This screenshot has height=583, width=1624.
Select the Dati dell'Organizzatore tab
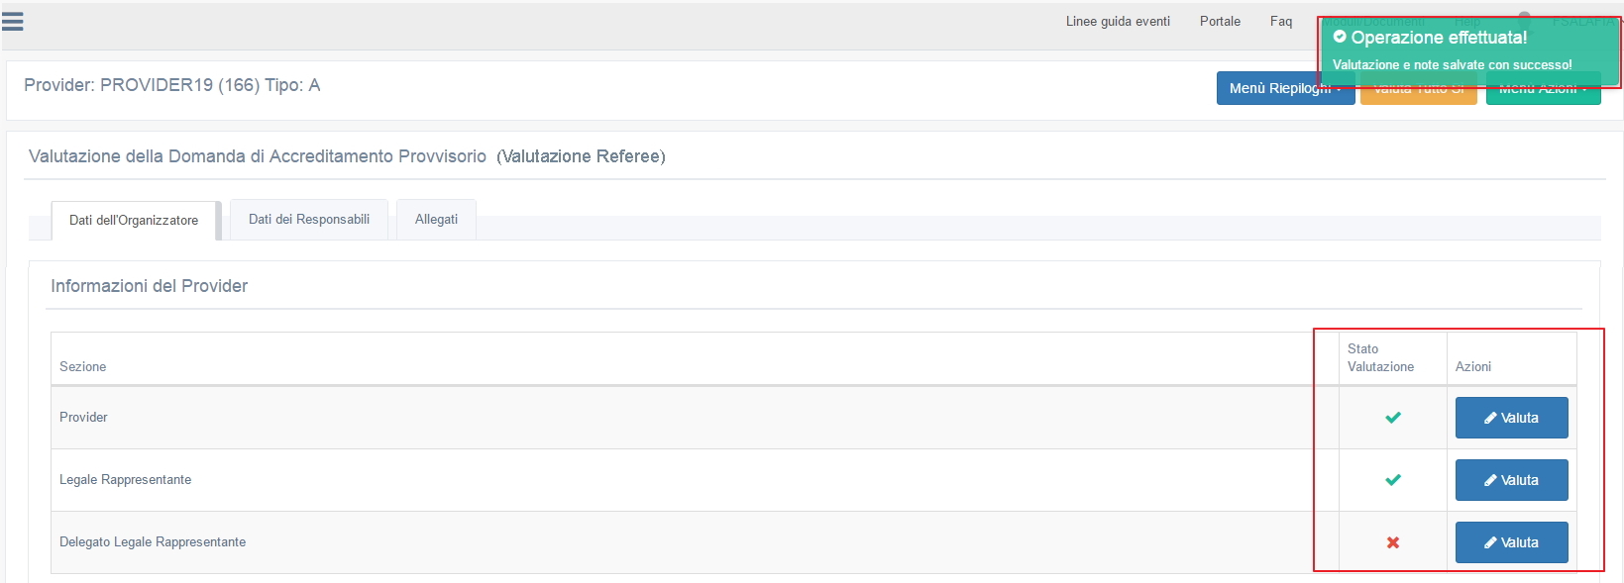tap(134, 221)
